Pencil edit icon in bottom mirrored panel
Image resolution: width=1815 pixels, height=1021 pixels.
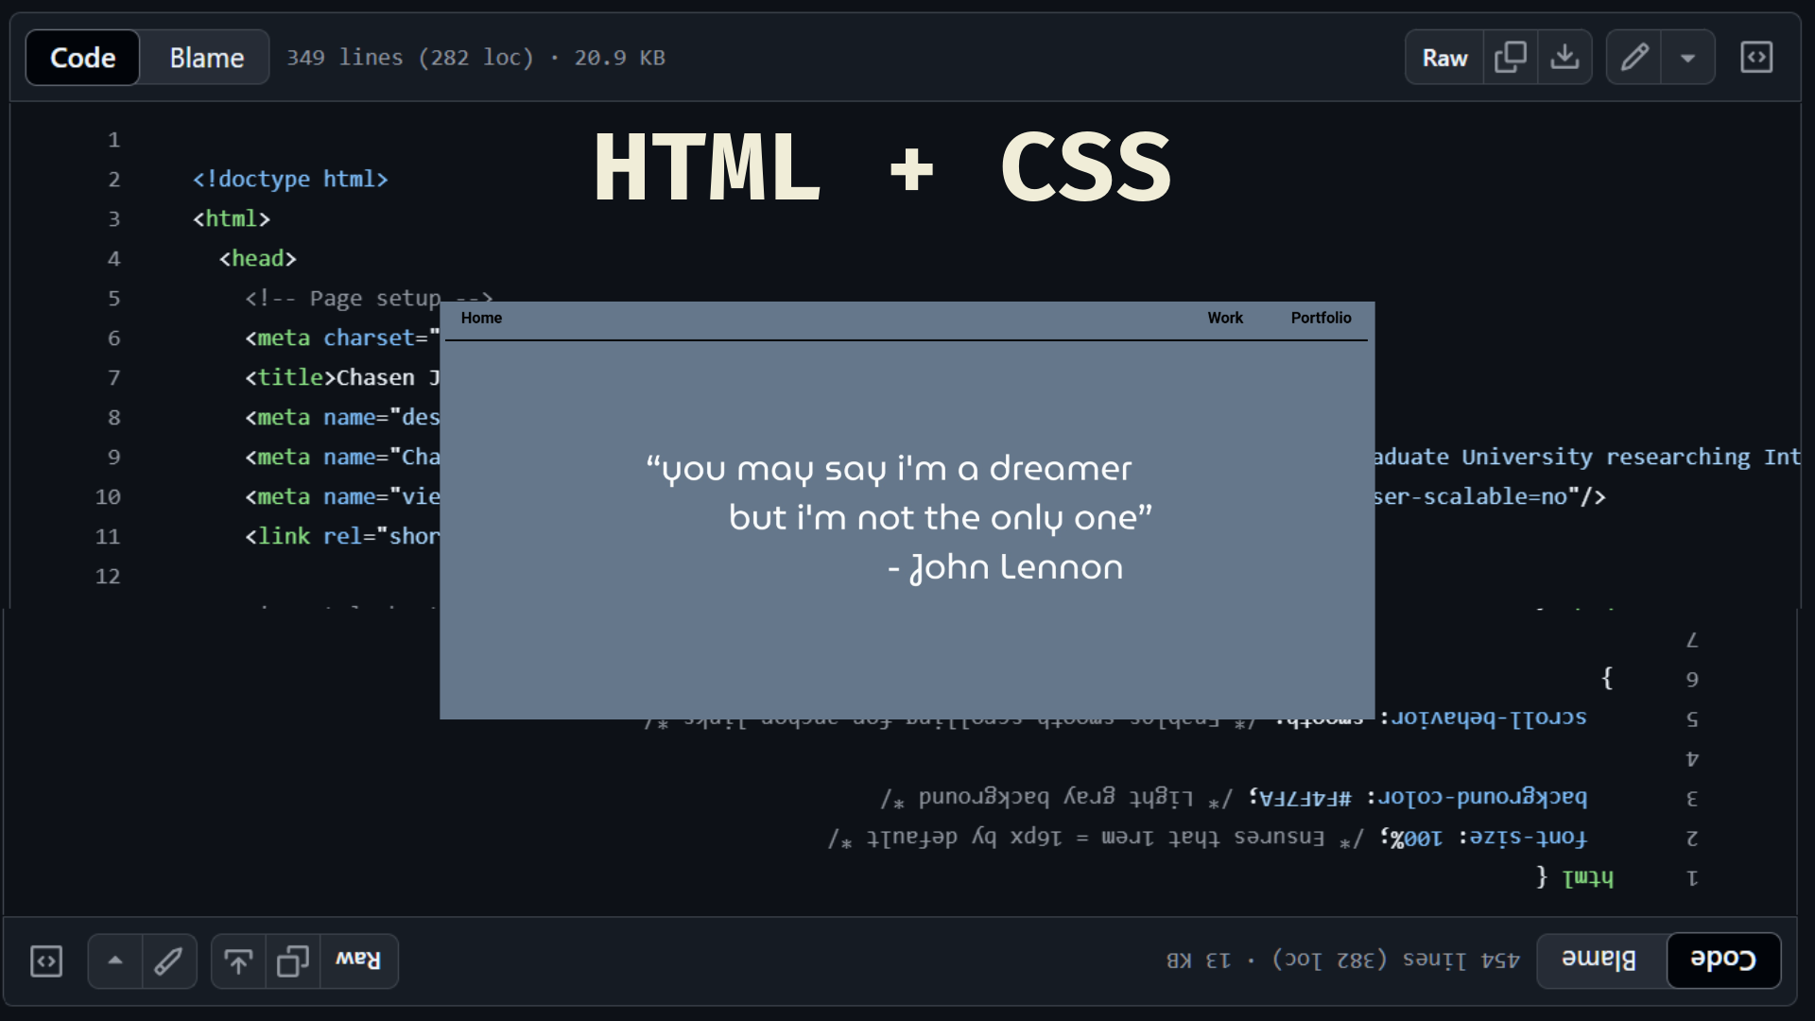point(169,960)
